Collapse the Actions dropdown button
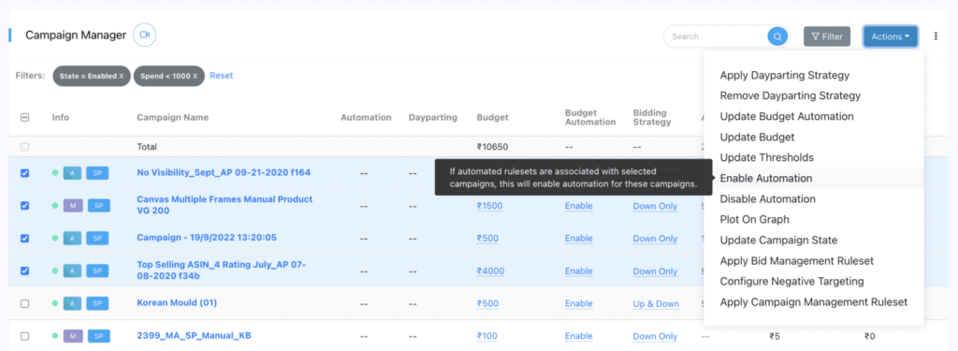 [891, 37]
